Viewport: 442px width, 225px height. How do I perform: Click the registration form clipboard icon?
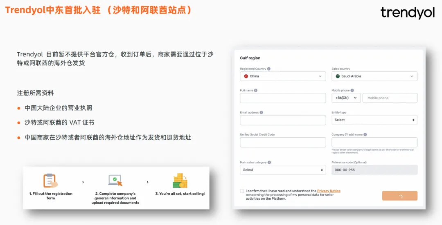click(x=50, y=180)
